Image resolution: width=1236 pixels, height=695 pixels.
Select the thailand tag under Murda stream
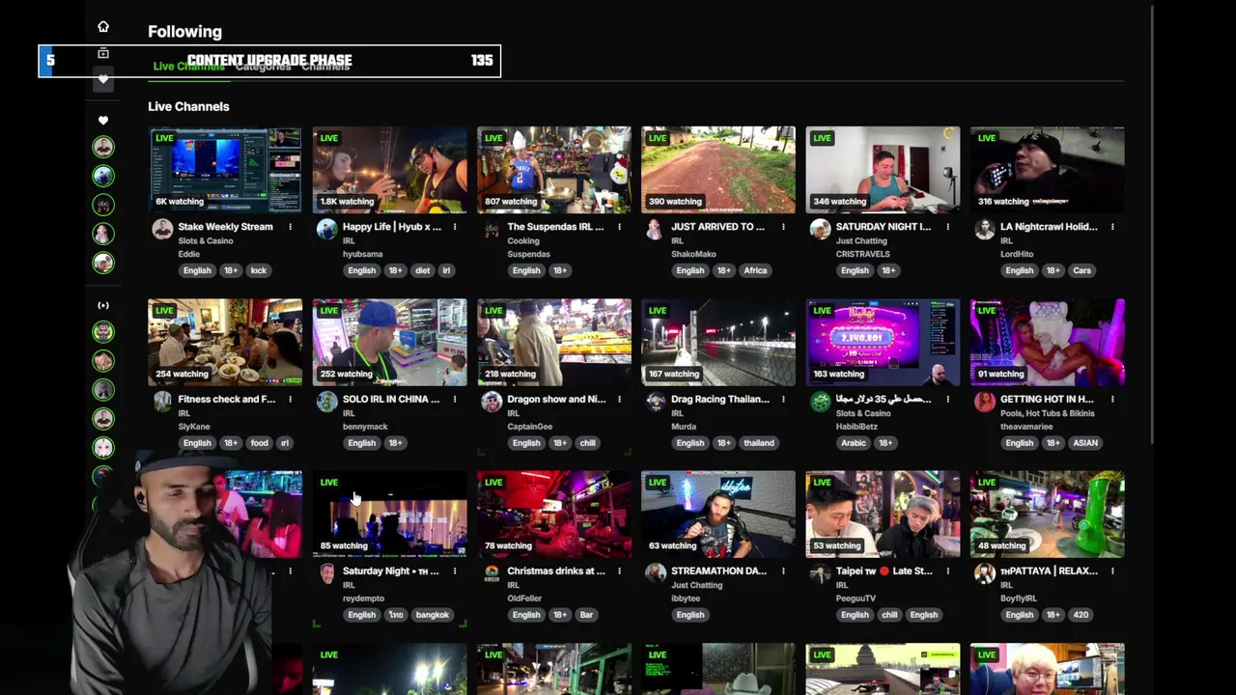(x=759, y=443)
